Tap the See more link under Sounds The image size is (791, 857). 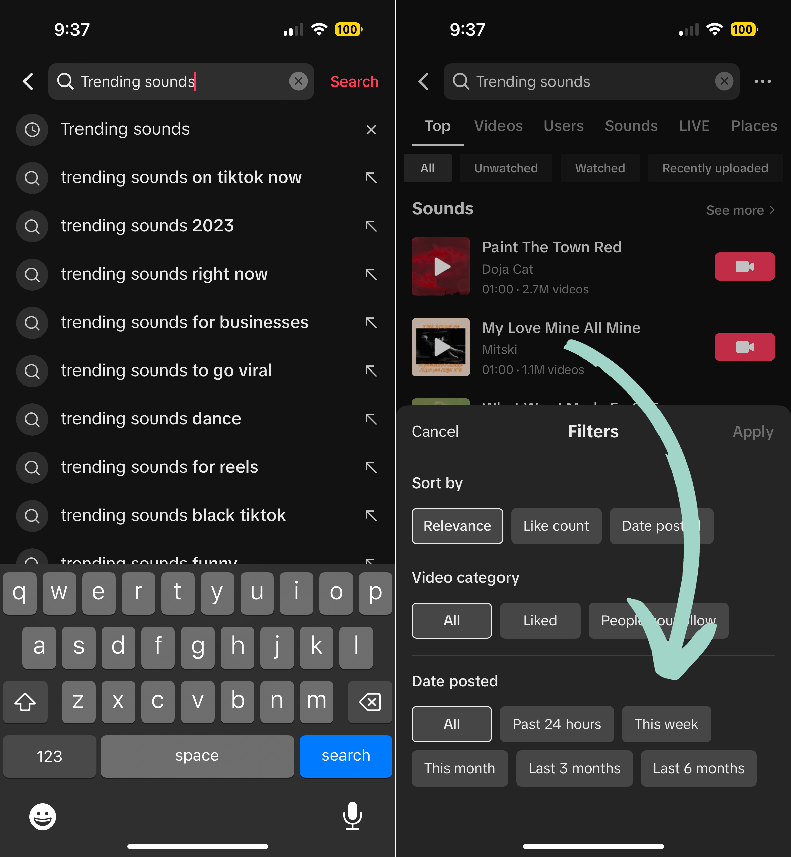(x=739, y=211)
